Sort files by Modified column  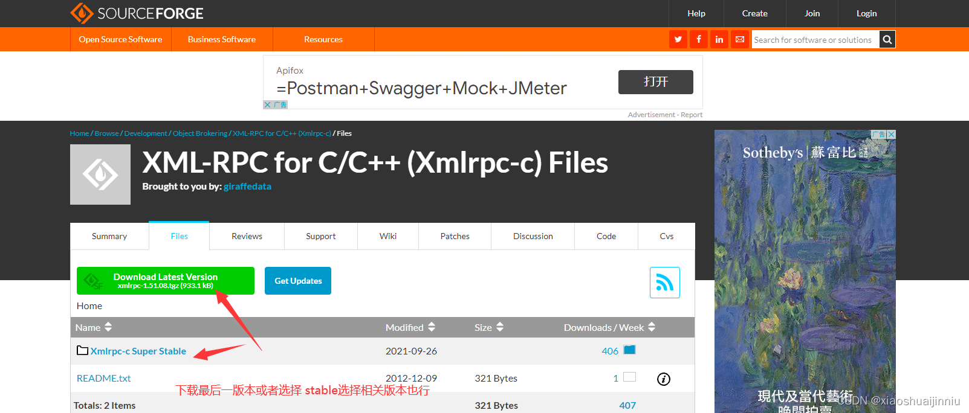pos(410,327)
